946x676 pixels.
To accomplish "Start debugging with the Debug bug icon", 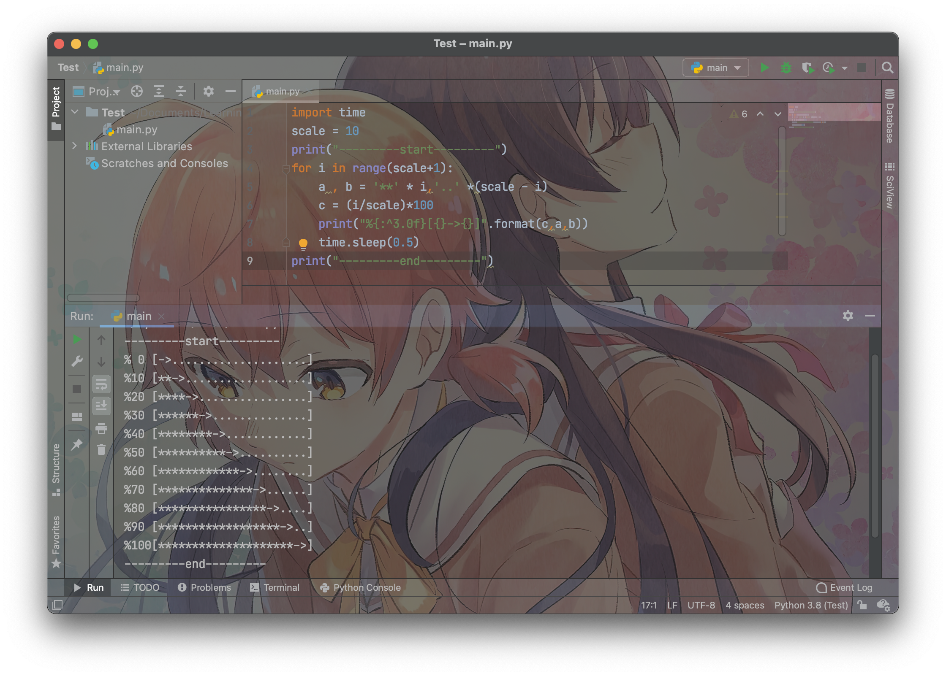I will [786, 68].
